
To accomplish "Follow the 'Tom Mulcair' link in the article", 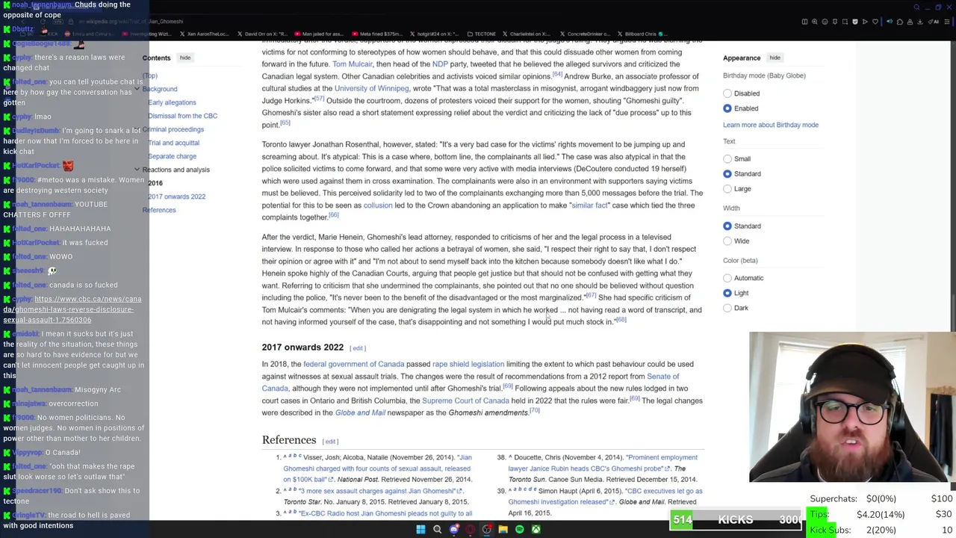I will click(x=353, y=64).
